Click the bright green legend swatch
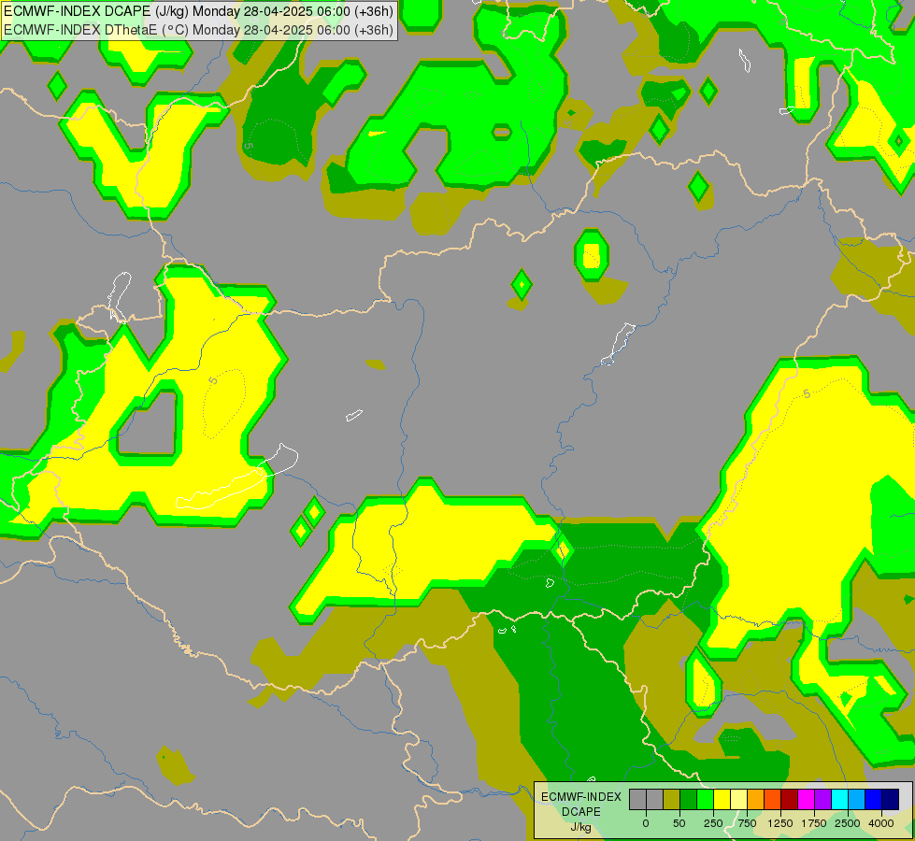This screenshot has height=841, width=915. (705, 799)
